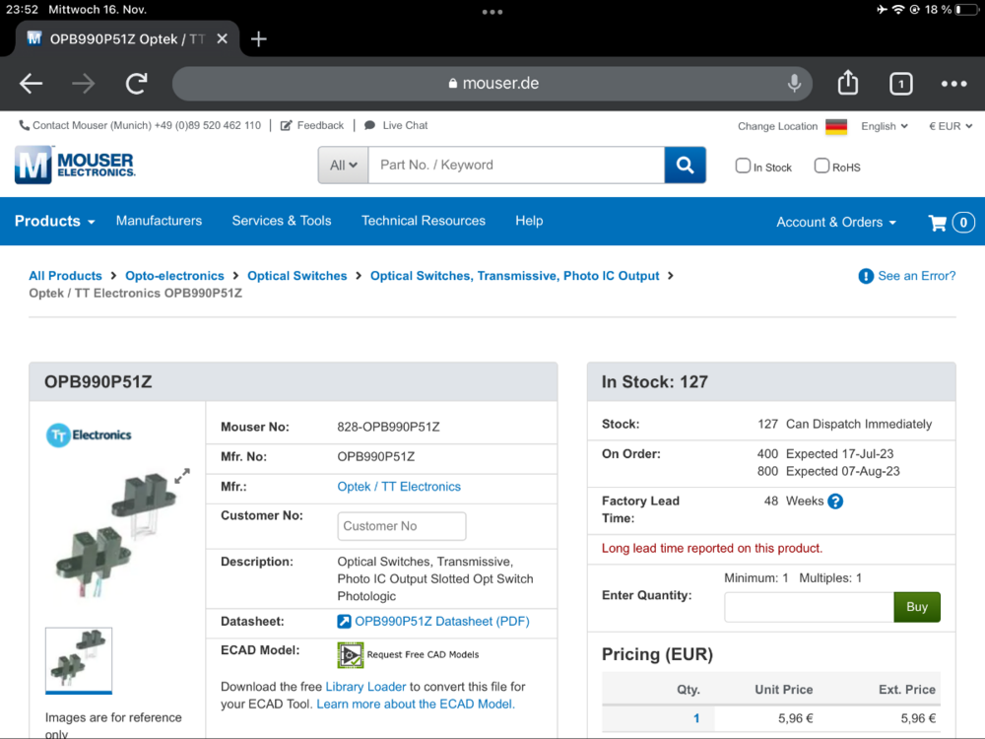Click the Enter Quantity field

tap(809, 607)
